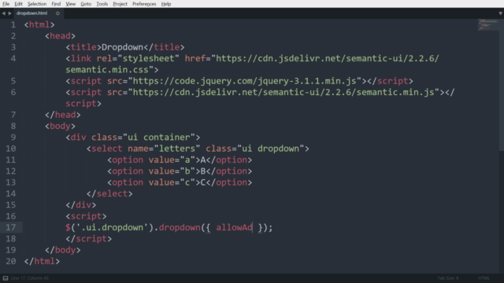Go to previous tab with left arrow
This screenshot has height=283, width=504.
(3, 13)
